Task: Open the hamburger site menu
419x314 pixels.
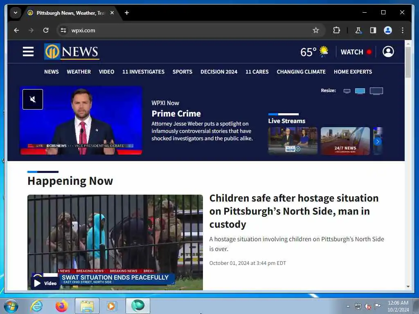Action: [28, 52]
